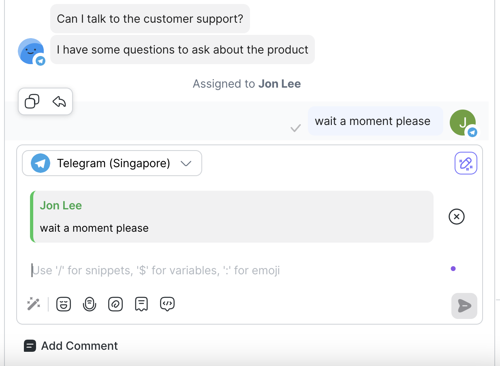Click the Add Comment button
500x366 pixels.
click(71, 346)
